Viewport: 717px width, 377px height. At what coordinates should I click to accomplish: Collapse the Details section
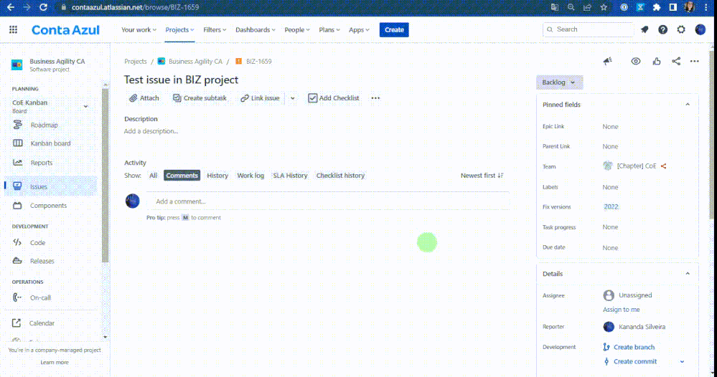tap(688, 274)
